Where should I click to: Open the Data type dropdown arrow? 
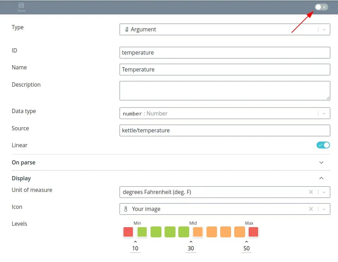324,113
